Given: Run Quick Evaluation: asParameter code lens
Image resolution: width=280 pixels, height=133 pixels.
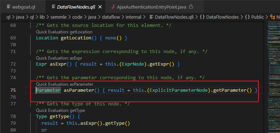Looking at the screenshot, I should (64, 84).
